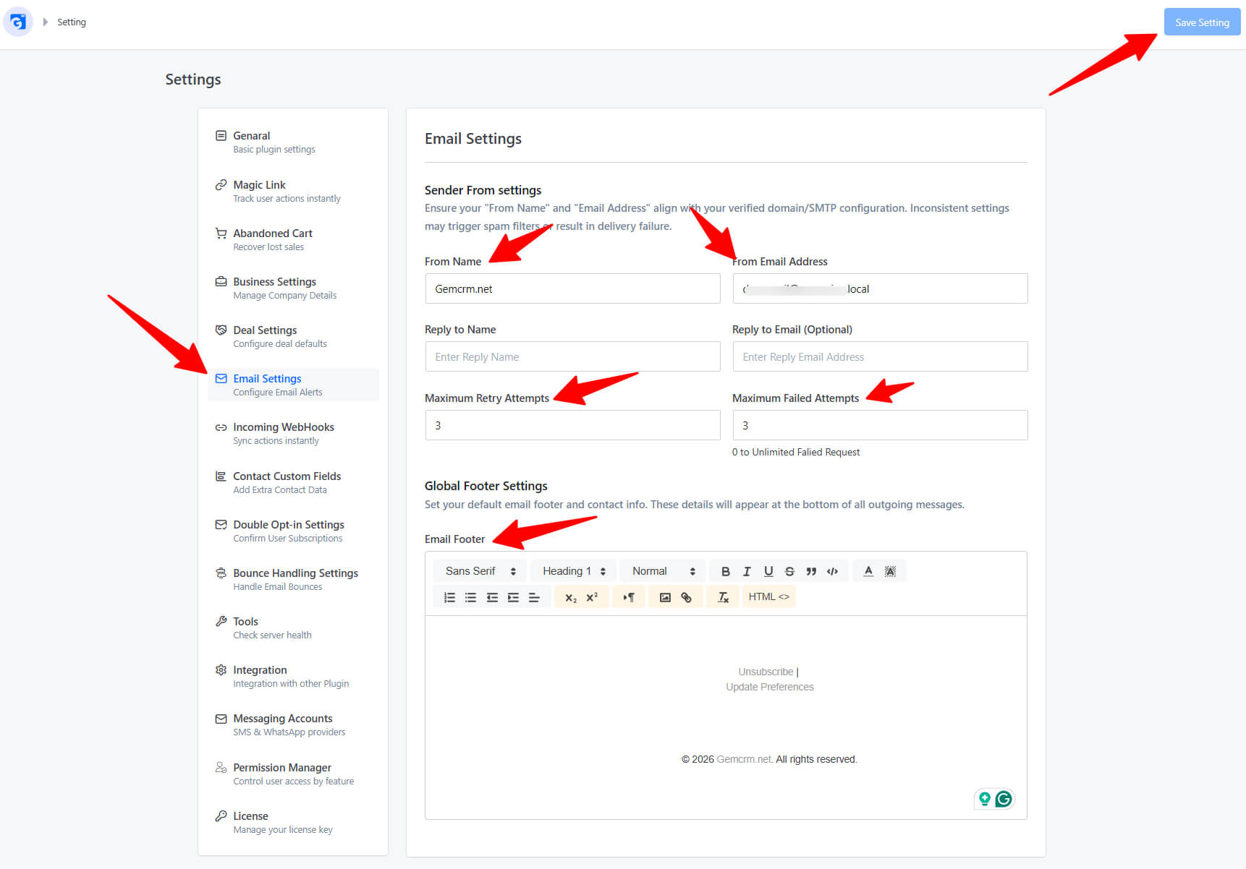The width and height of the screenshot is (1246, 869).
Task: Click the Gemcrm logo icon
Action: tap(18, 22)
